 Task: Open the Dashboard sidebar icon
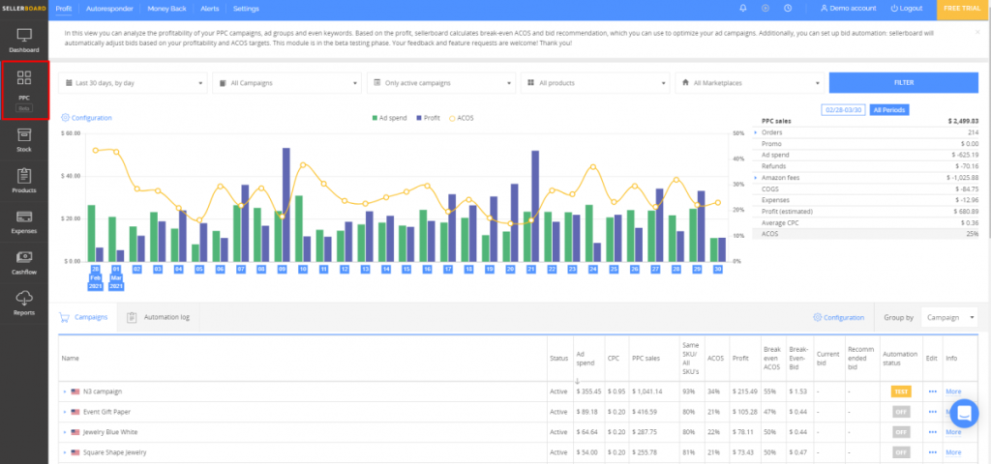(x=24, y=40)
